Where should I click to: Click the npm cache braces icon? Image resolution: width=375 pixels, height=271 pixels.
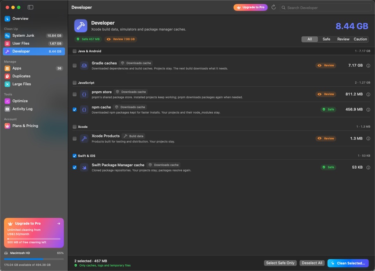pos(84,109)
